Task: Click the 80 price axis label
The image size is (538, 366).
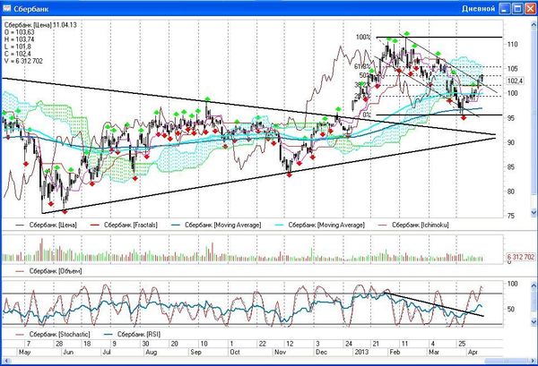Action: pos(511,192)
